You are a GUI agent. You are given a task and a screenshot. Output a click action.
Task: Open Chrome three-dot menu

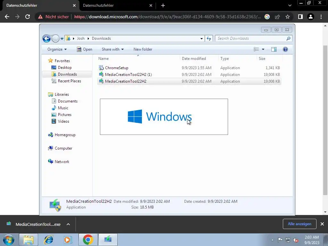321,17
